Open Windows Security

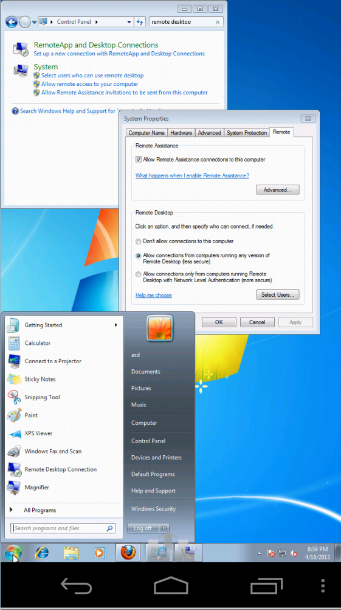coord(153,509)
